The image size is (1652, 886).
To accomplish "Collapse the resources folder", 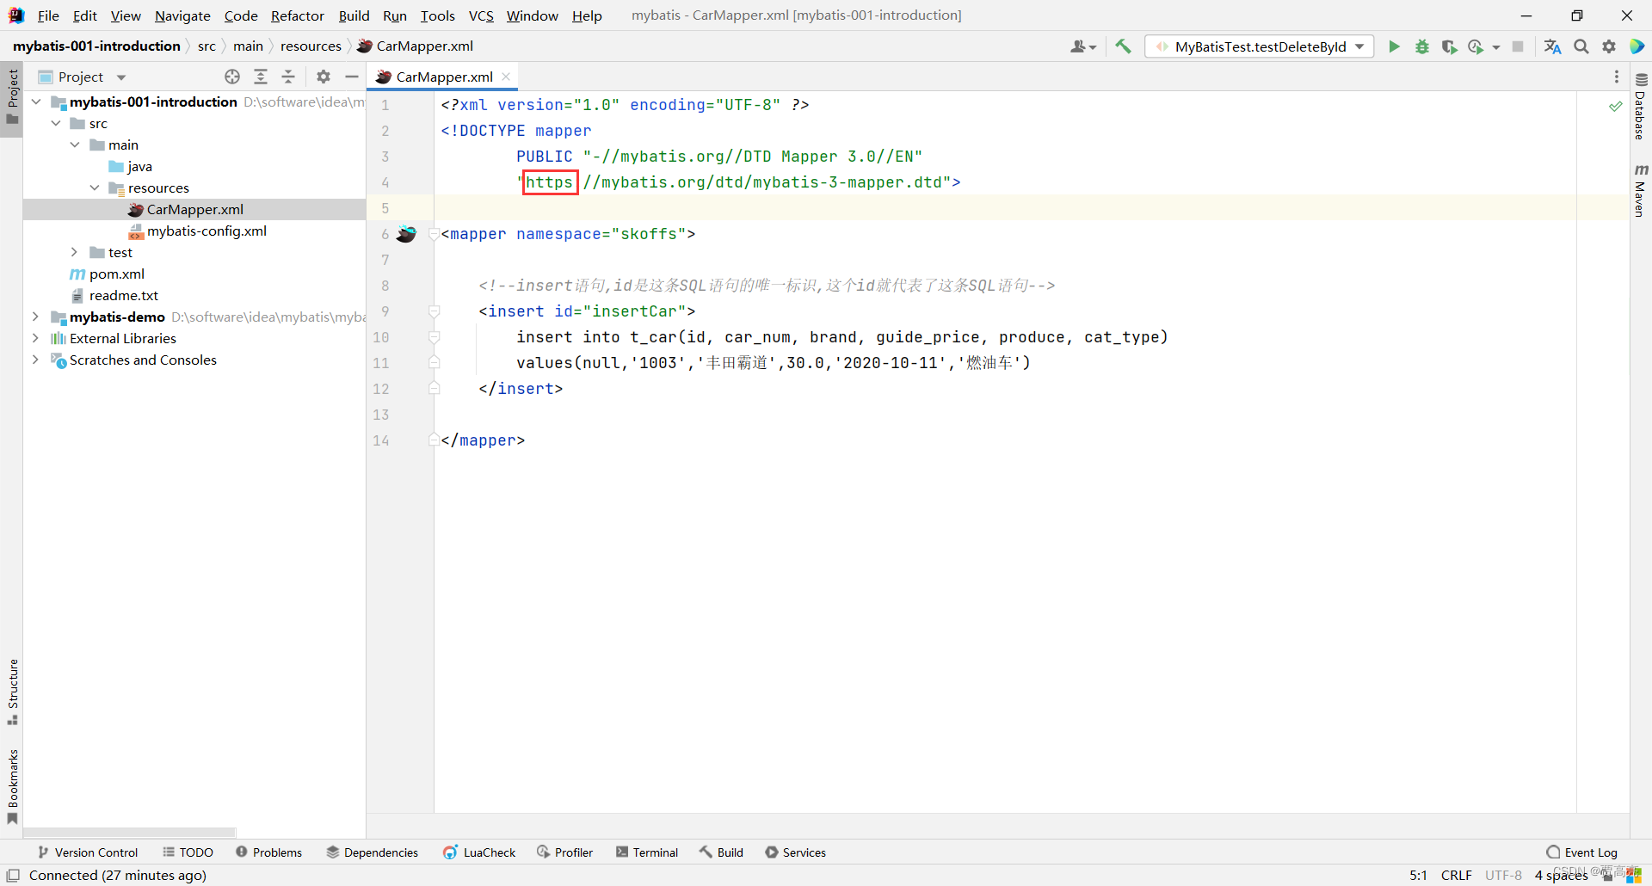I will click(95, 188).
